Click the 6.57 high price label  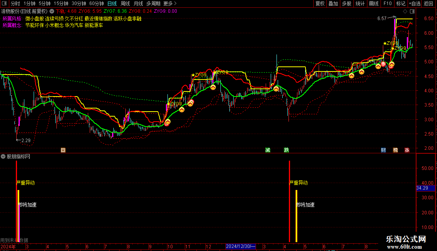click(x=382, y=19)
